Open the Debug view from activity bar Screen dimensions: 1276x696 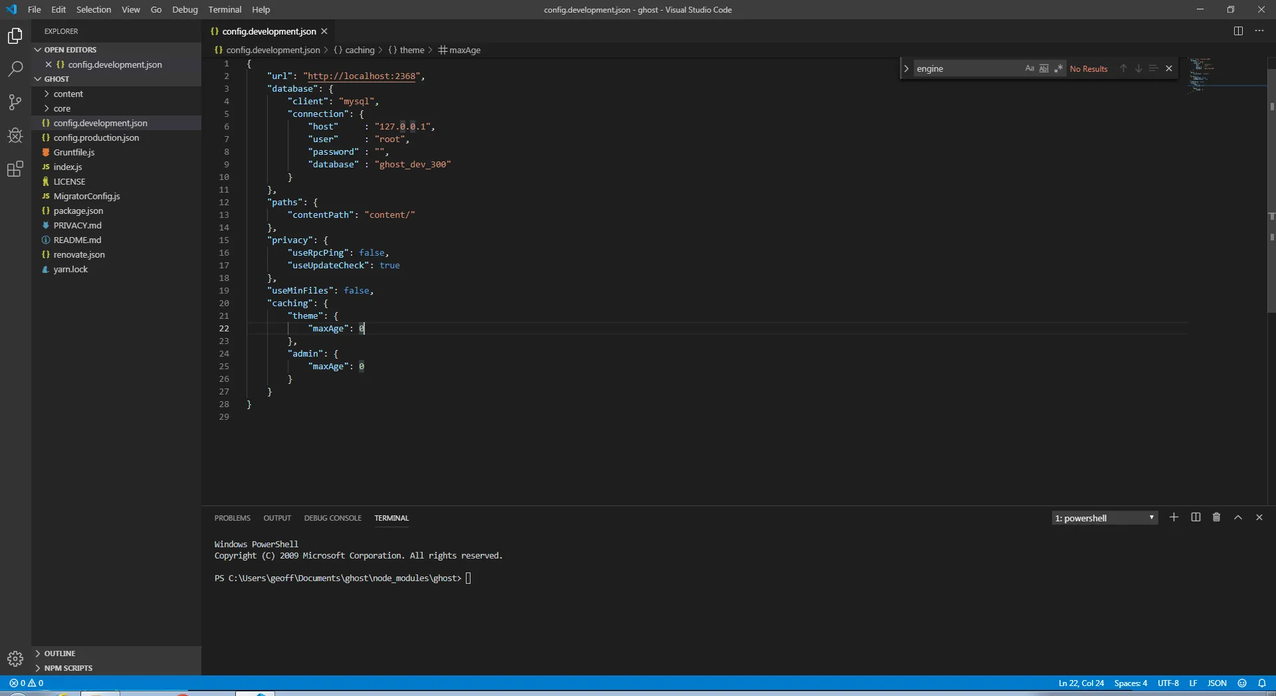pyautogui.click(x=15, y=135)
